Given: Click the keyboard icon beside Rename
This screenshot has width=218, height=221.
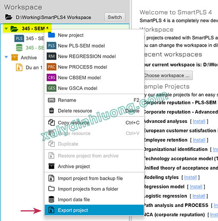Looking at the screenshot, I should 51,100.
